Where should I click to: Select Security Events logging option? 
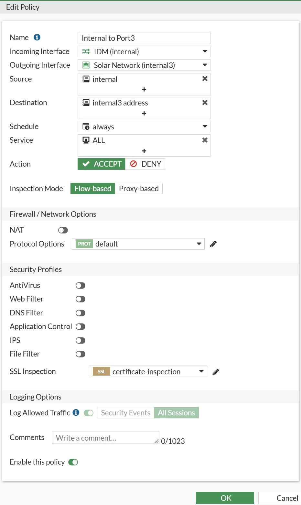(x=126, y=413)
